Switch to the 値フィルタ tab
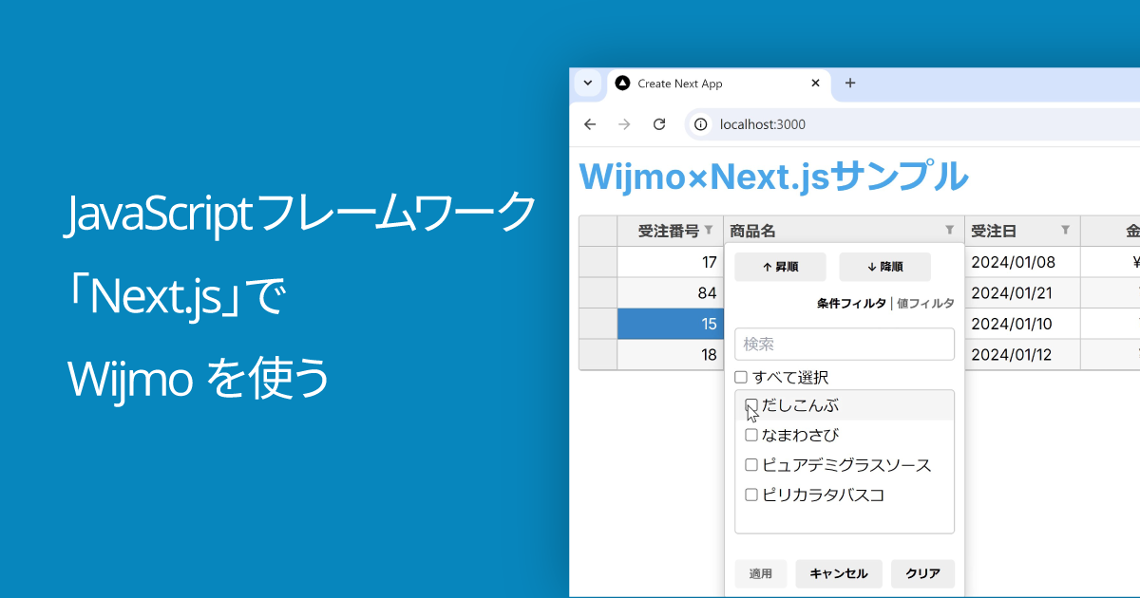 click(924, 302)
